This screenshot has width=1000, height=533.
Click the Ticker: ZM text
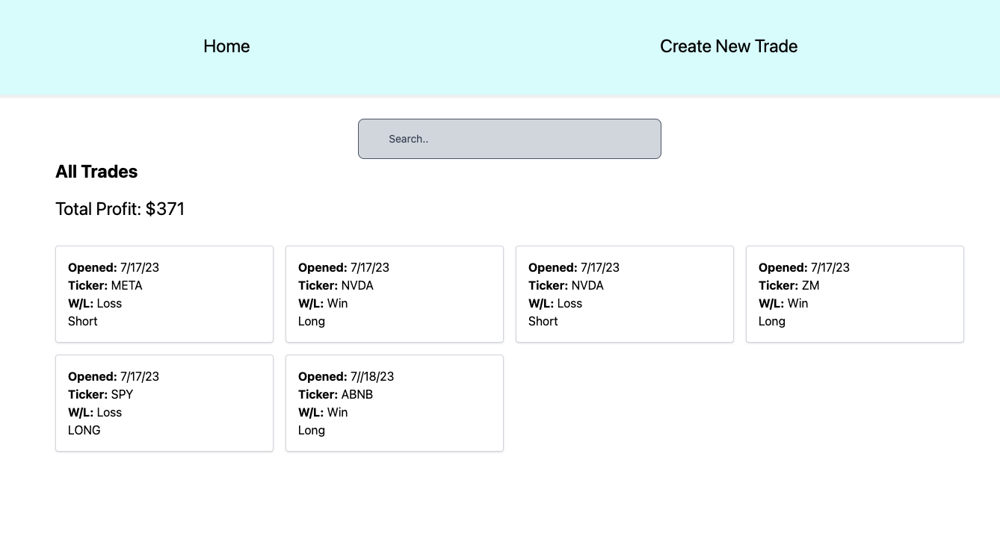(x=789, y=285)
